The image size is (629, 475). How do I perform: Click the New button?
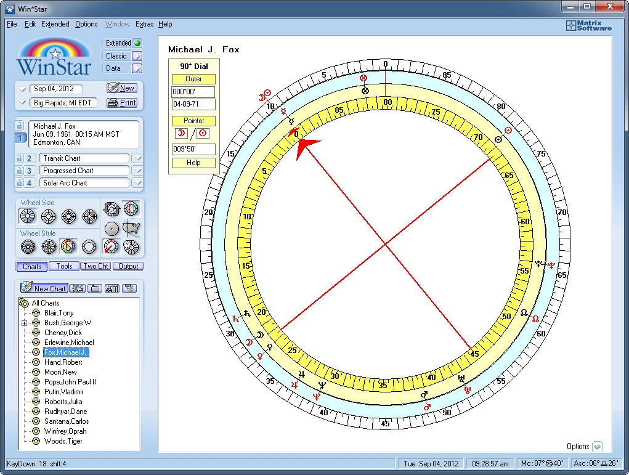point(122,88)
